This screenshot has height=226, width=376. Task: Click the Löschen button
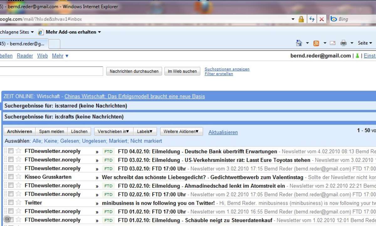[79, 132]
